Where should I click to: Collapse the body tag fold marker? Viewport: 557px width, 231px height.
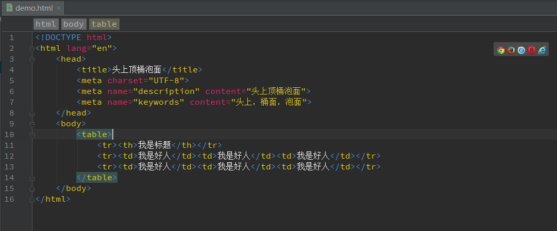point(32,124)
